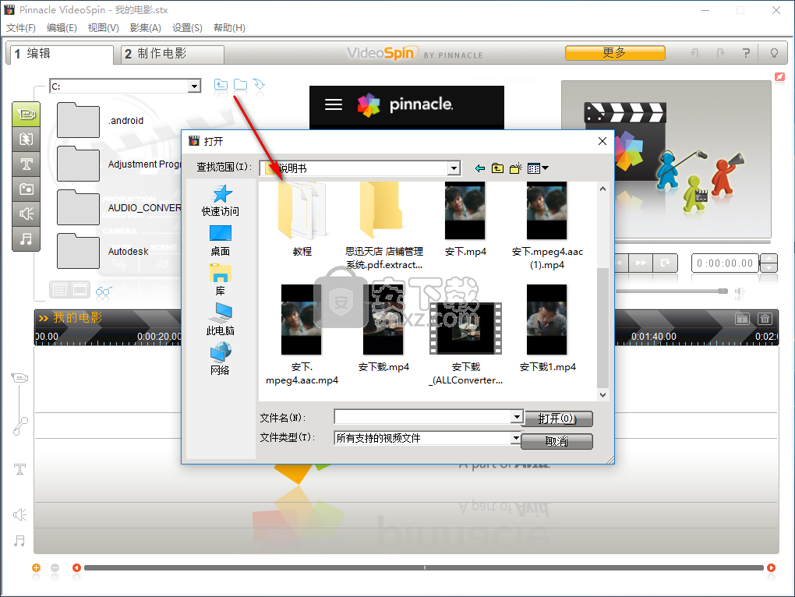Viewport: 795px width, 597px height.
Task: Click the hamburger menu on pinnacle banner
Action: pos(334,104)
